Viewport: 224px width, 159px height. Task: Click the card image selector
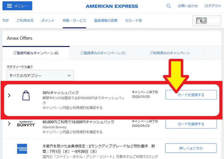click(x=207, y=21)
